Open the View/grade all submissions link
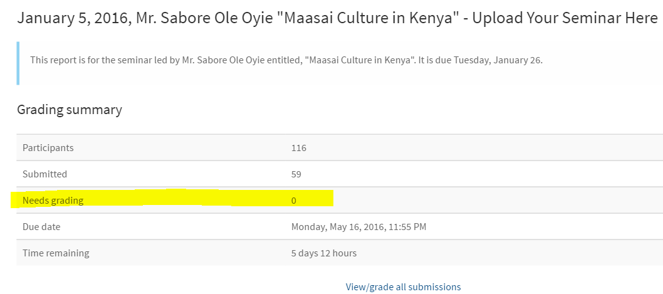This screenshot has height=294, width=663. [403, 287]
